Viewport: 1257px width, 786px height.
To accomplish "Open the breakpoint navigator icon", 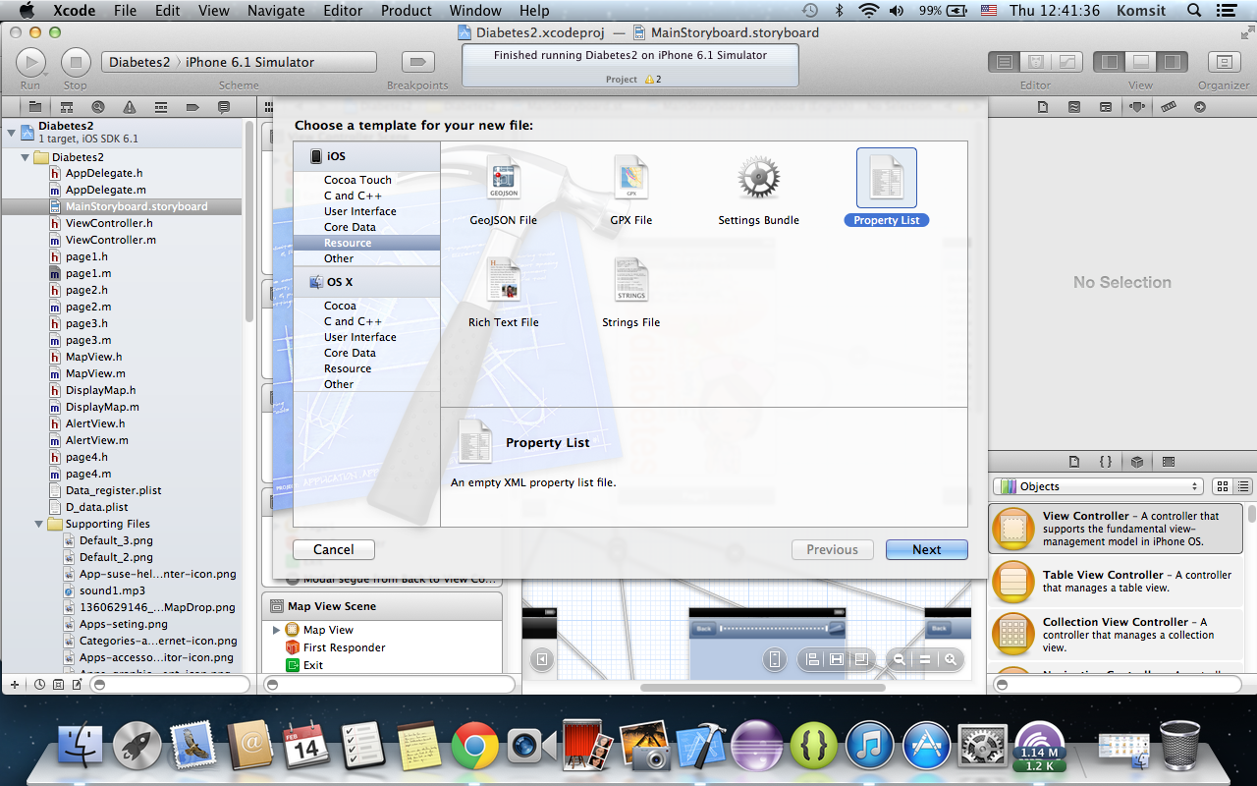I will pyautogui.click(x=193, y=107).
